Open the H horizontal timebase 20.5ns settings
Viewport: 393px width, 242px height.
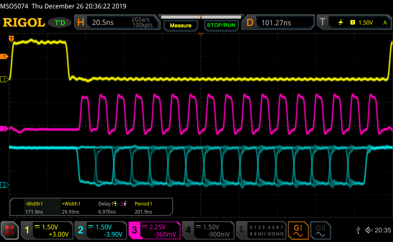[117, 22]
